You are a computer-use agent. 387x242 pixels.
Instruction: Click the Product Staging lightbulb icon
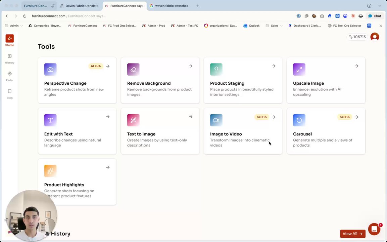216,70
